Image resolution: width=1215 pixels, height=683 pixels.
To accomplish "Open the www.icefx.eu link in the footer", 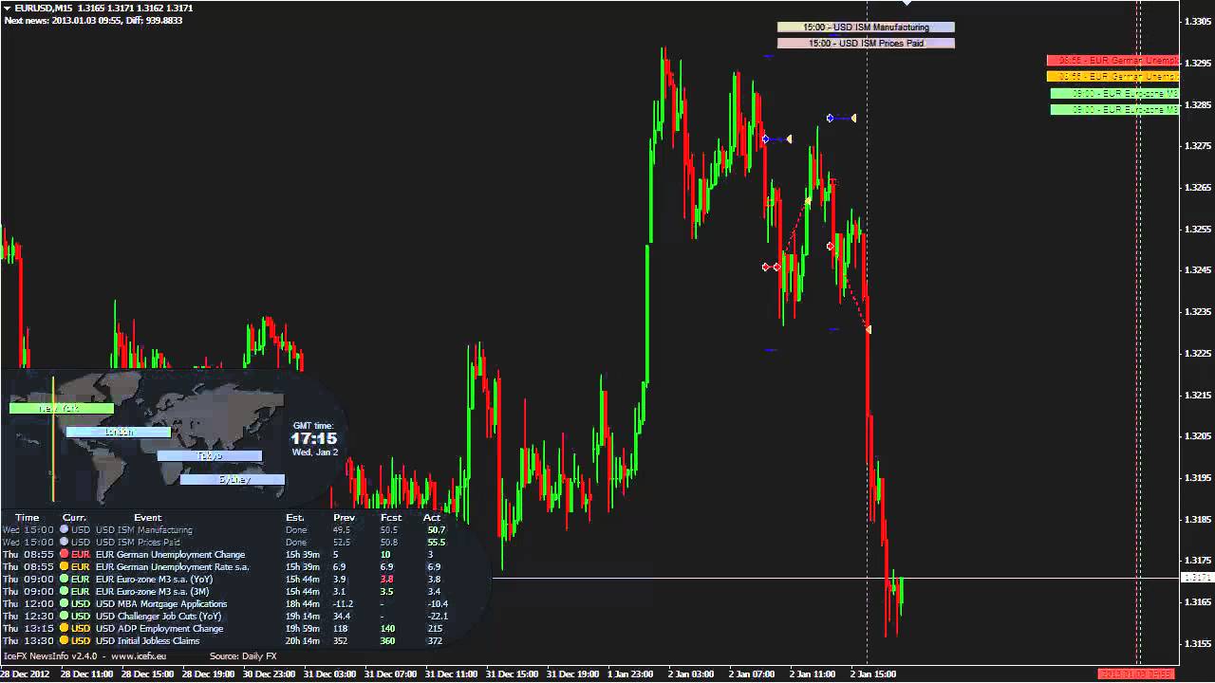I will [x=139, y=655].
